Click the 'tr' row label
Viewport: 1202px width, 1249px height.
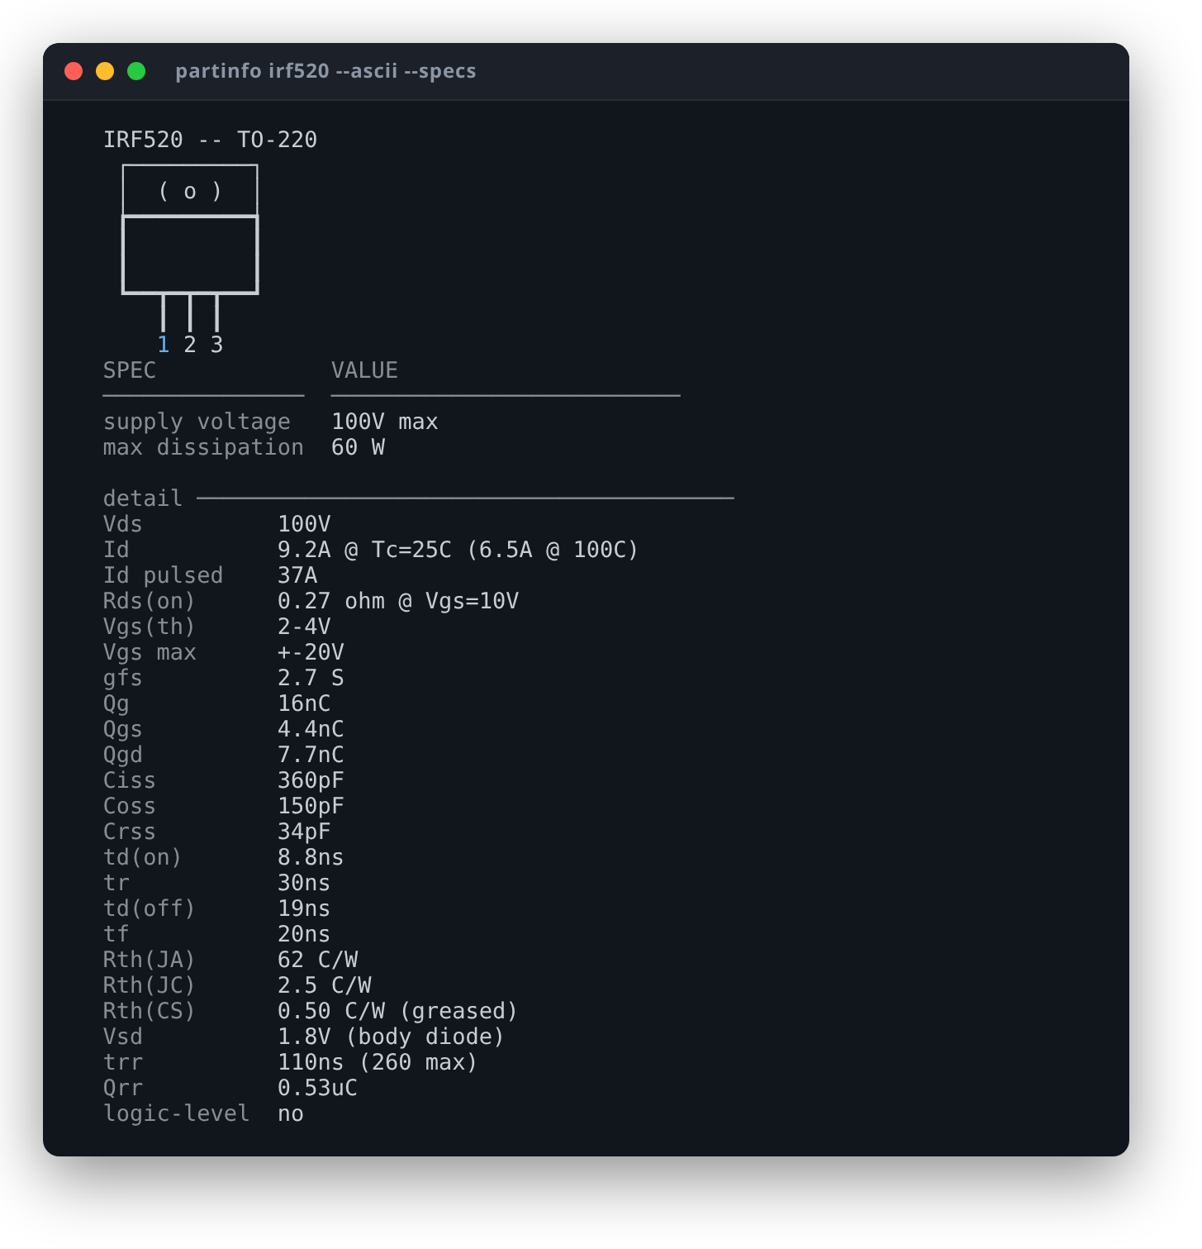tap(116, 883)
